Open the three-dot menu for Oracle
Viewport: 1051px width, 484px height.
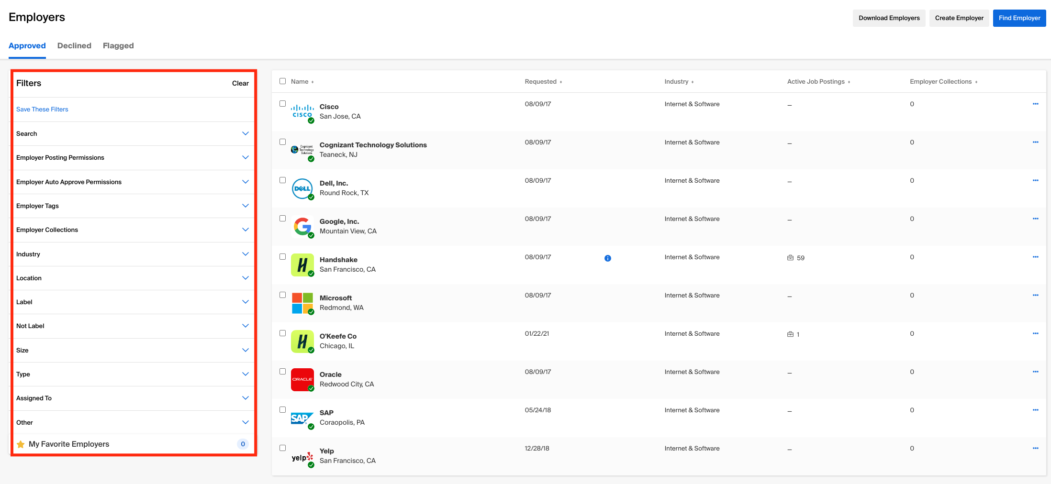1035,372
